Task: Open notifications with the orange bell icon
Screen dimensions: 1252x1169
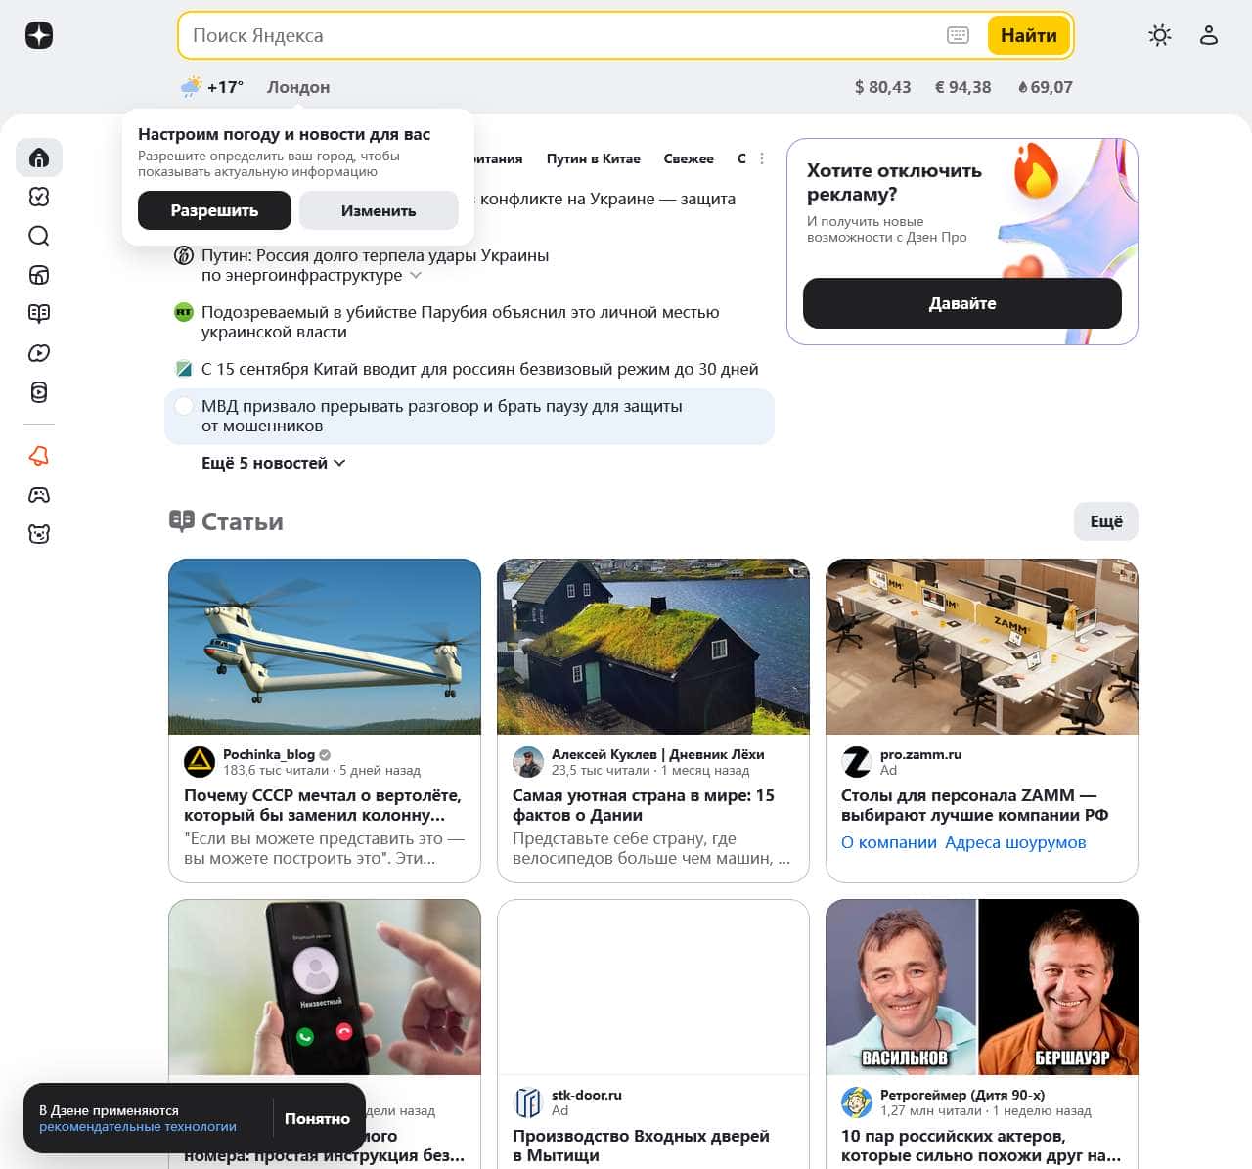Action: tap(39, 455)
